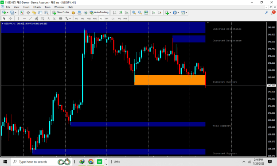Select the Vertical Line drawing tool
Image resolution: width=277 pixels, height=166 pixels.
(18, 18)
